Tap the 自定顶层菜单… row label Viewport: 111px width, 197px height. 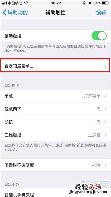click(19, 66)
